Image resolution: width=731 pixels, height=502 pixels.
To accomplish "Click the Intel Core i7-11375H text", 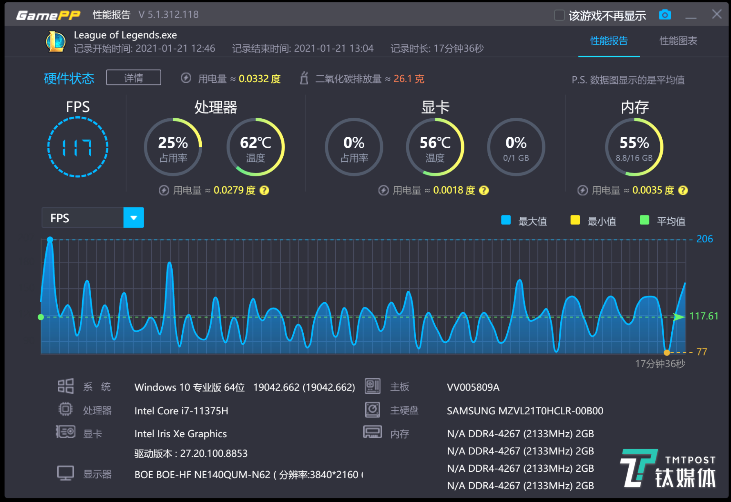I will pyautogui.click(x=181, y=411).
